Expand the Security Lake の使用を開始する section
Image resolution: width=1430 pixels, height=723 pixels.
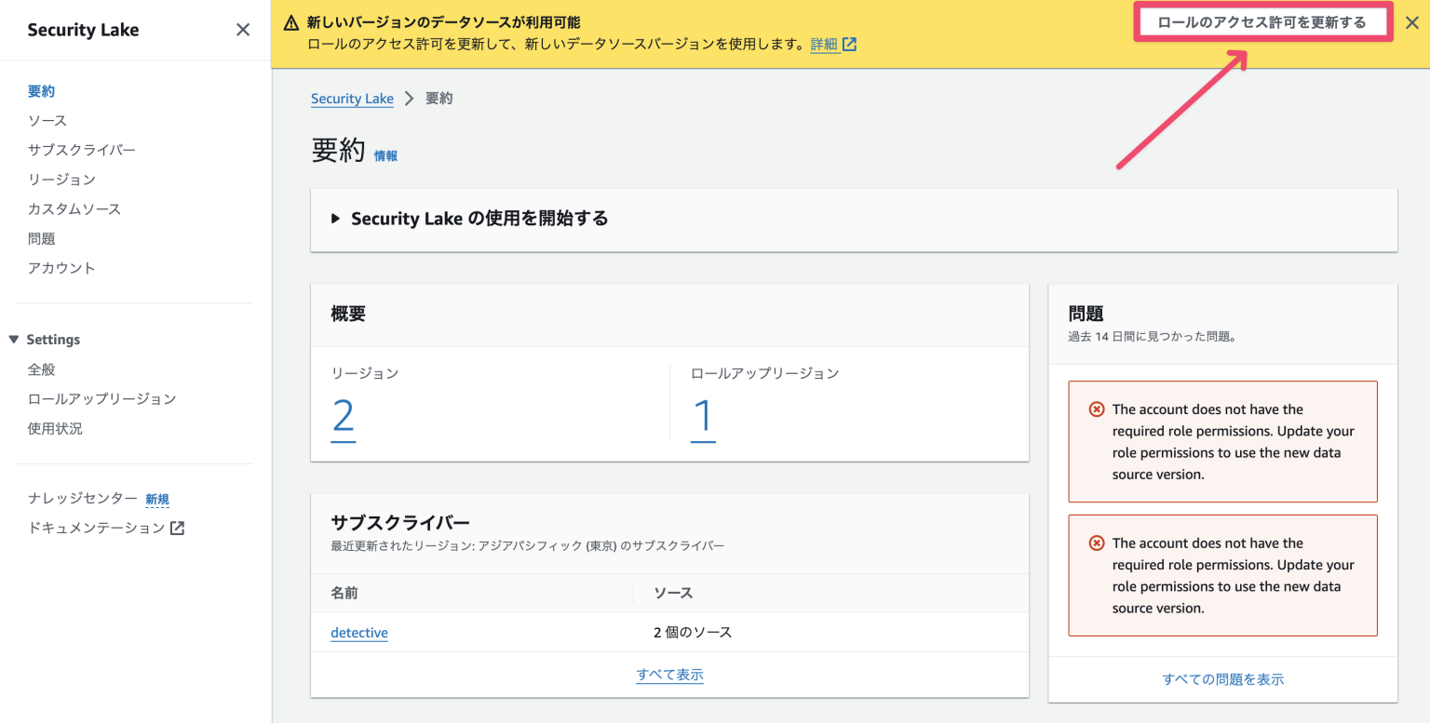click(335, 219)
